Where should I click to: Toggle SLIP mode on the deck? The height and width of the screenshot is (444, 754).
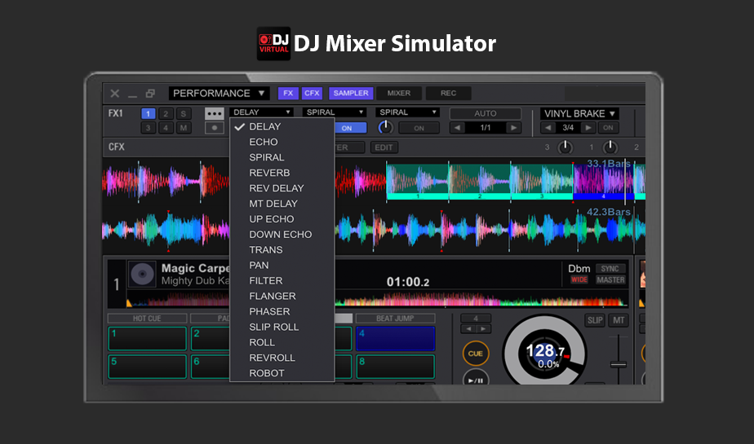595,320
